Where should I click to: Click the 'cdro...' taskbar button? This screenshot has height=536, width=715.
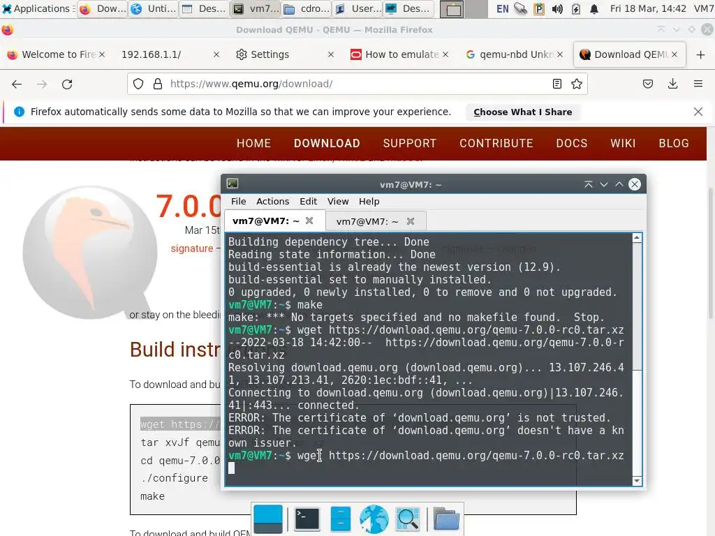pos(306,8)
